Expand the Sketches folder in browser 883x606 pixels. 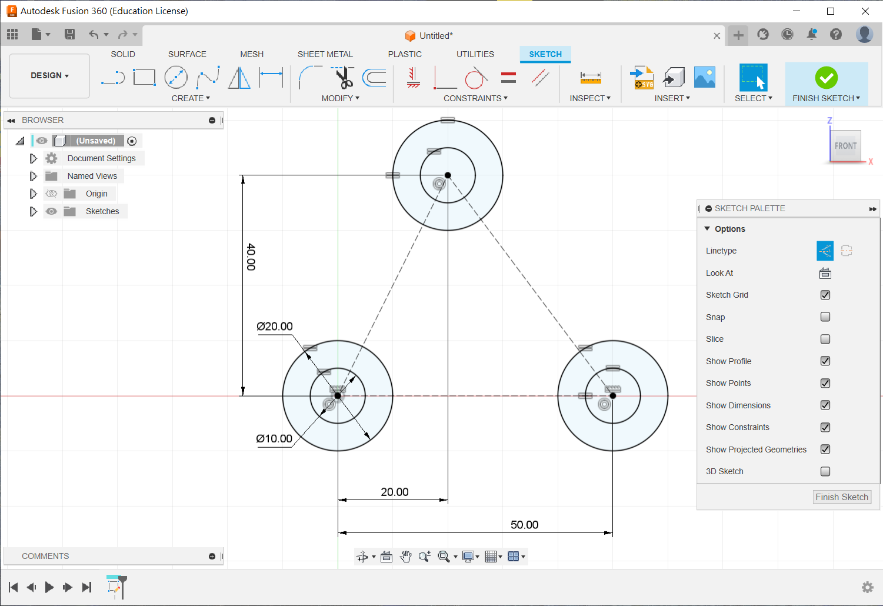[33, 211]
